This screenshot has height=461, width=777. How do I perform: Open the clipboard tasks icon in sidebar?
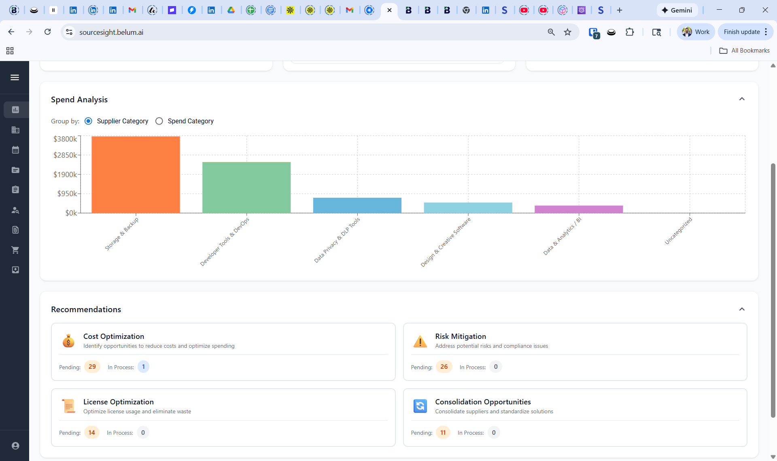15,189
